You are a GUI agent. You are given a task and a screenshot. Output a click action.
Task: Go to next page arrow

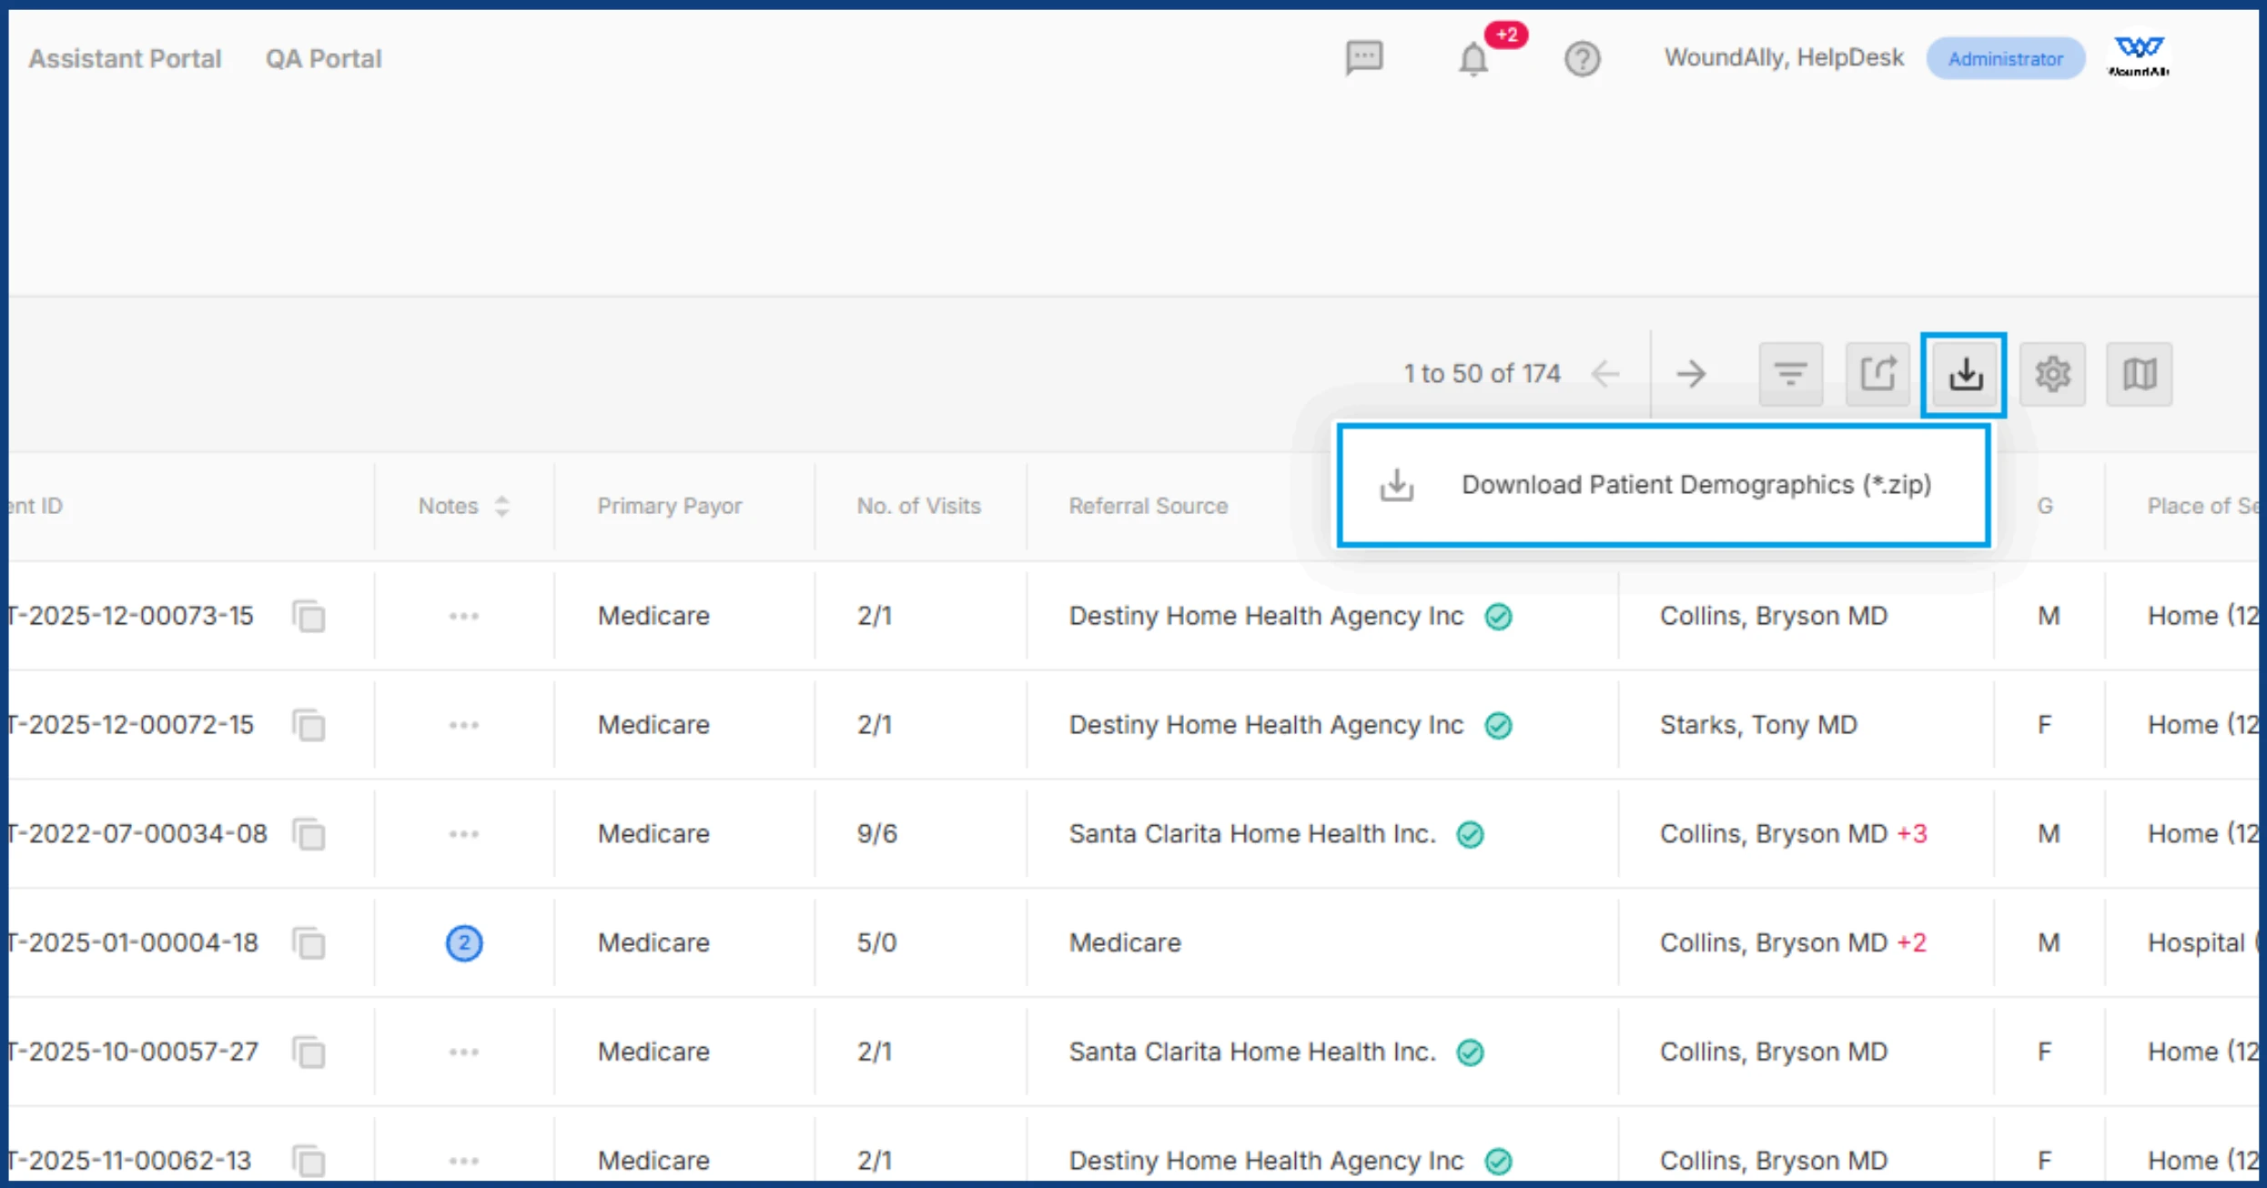point(1691,374)
